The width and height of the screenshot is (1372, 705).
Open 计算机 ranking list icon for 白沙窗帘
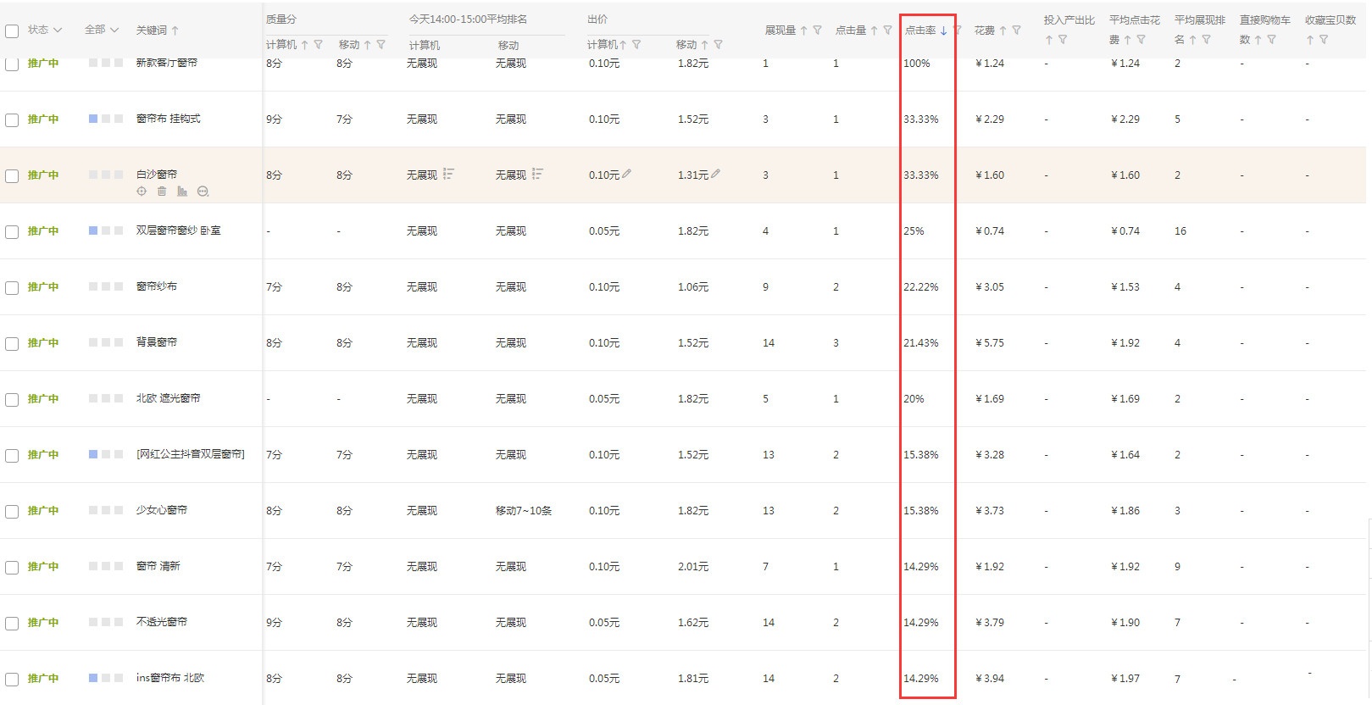pyautogui.click(x=448, y=174)
